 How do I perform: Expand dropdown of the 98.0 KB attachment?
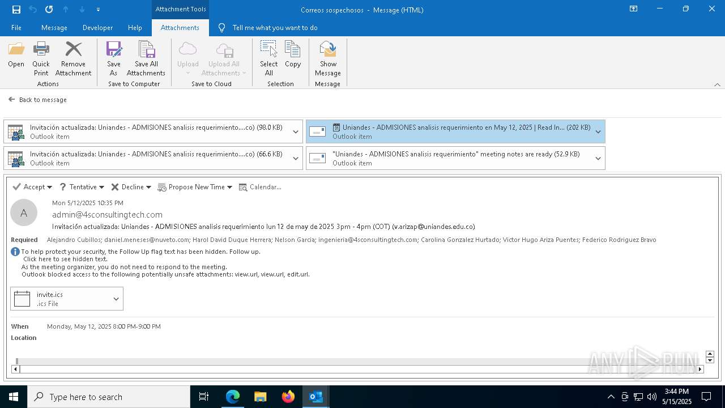pyautogui.click(x=295, y=131)
